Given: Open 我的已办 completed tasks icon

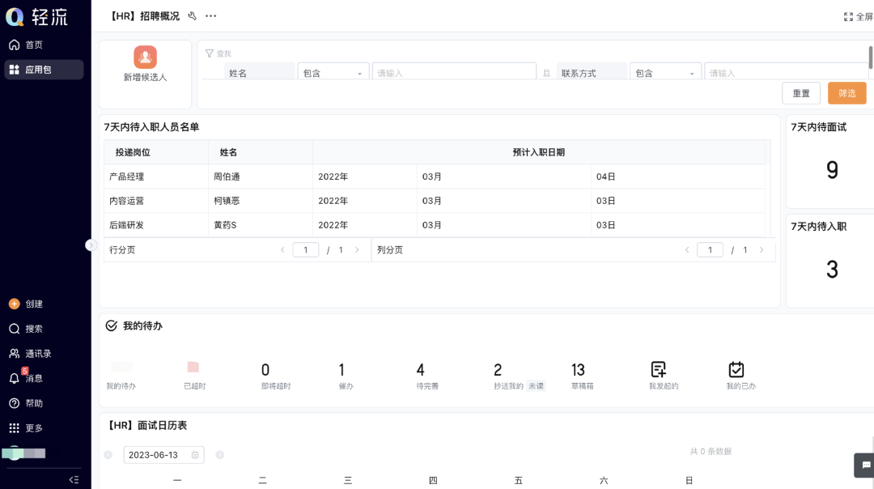Looking at the screenshot, I should [736, 370].
